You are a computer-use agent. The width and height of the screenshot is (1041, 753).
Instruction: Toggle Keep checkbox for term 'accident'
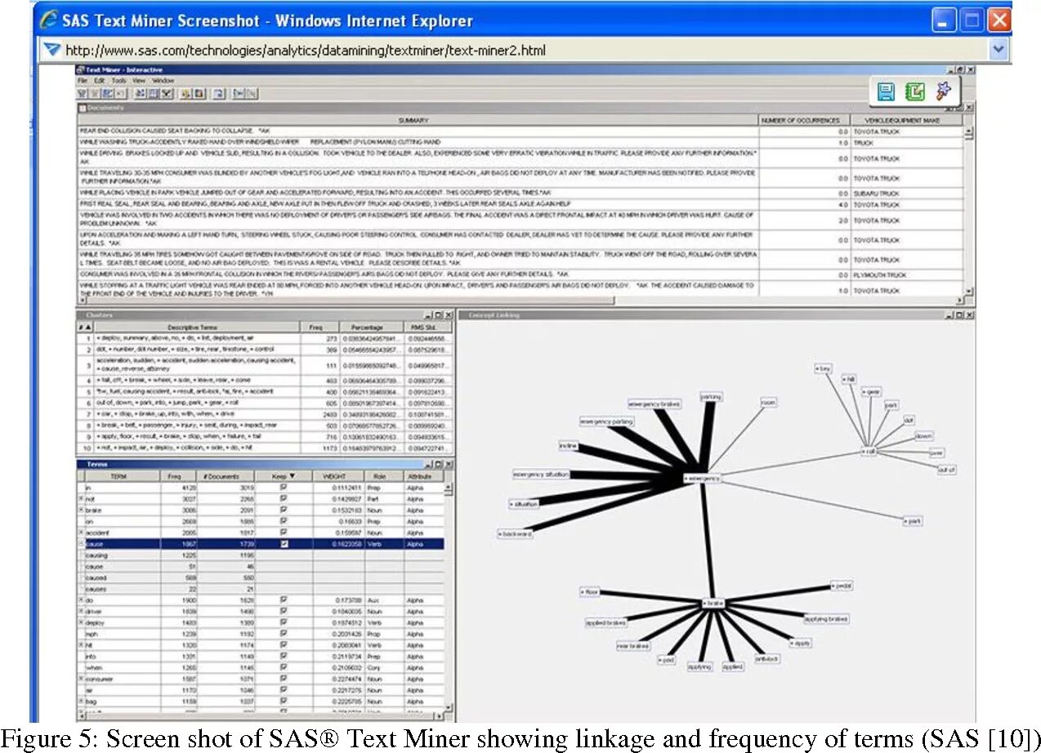point(284,532)
